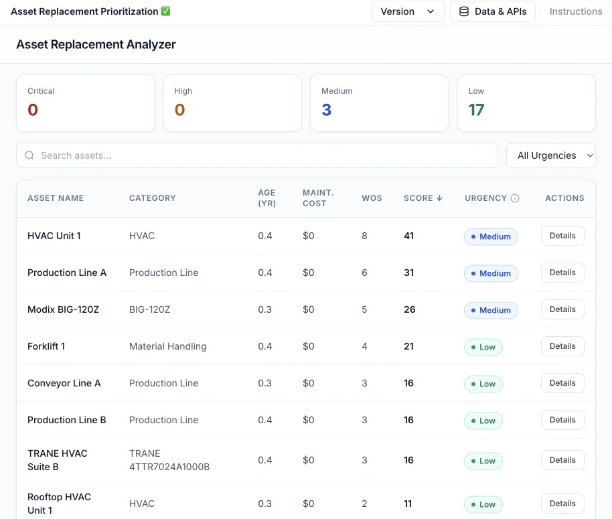Click the Score sort arrow icon
Viewport: 612px width, 519px height.
pos(439,198)
